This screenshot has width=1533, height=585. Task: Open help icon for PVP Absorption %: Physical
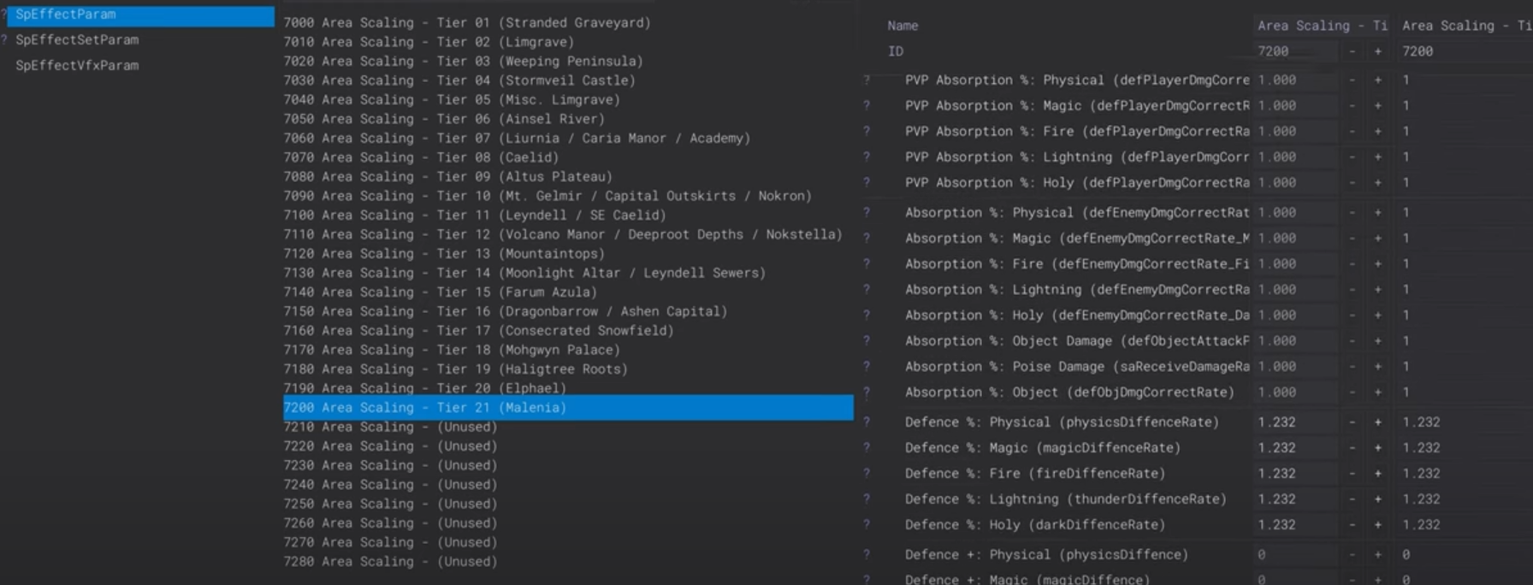[x=867, y=80]
